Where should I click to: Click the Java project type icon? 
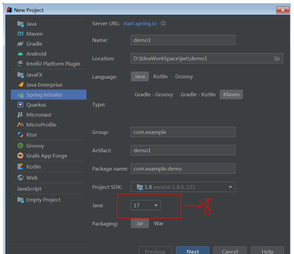20,24
